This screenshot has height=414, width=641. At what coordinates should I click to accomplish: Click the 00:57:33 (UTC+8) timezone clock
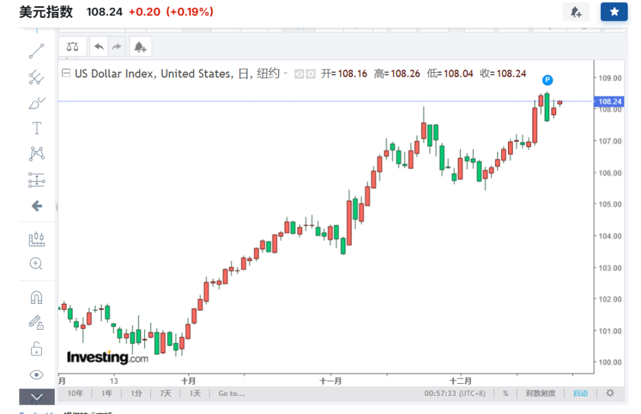[x=455, y=393]
